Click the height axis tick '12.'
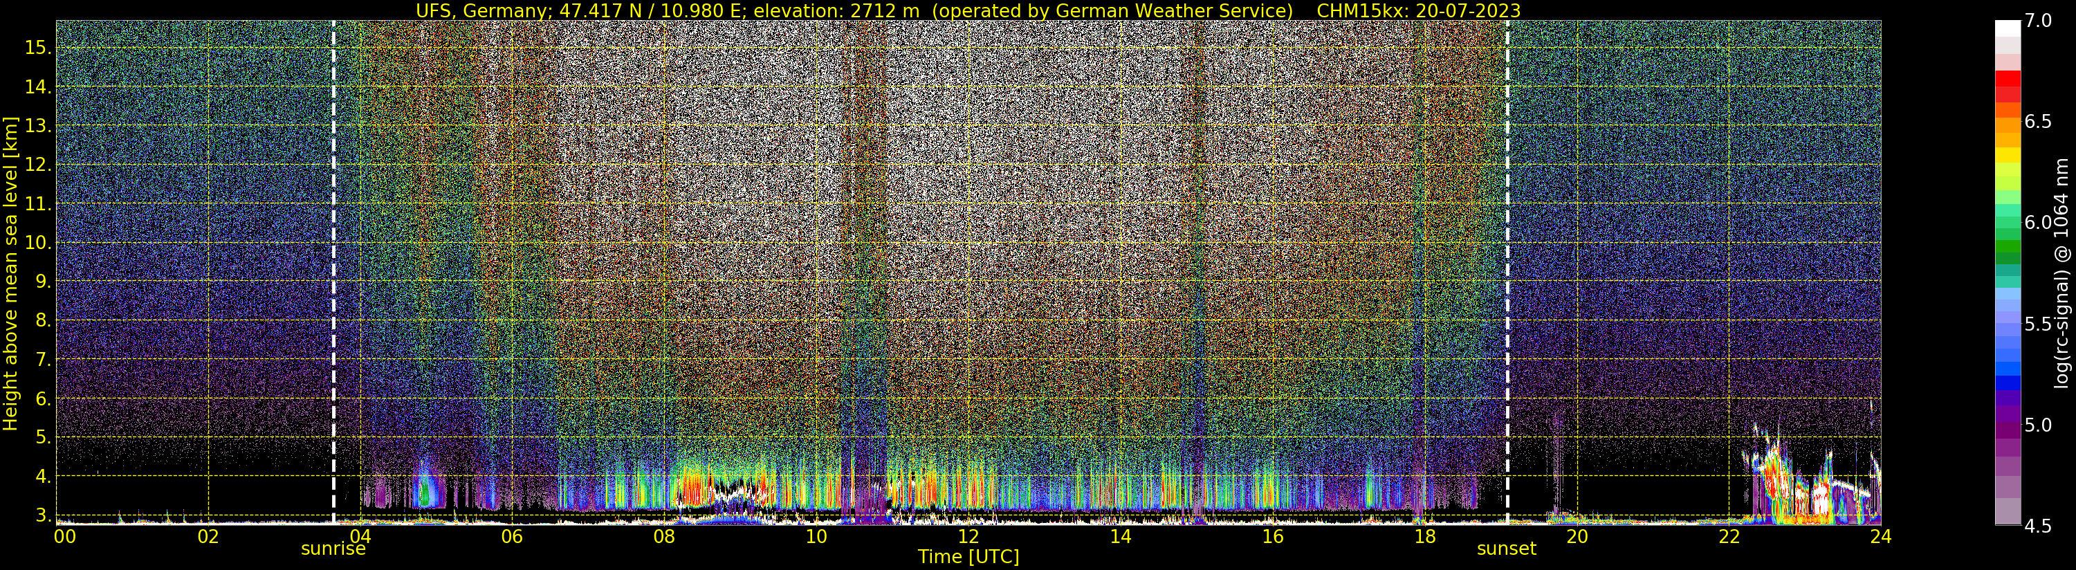Viewport: 2076px width, 570px height. pos(38,165)
